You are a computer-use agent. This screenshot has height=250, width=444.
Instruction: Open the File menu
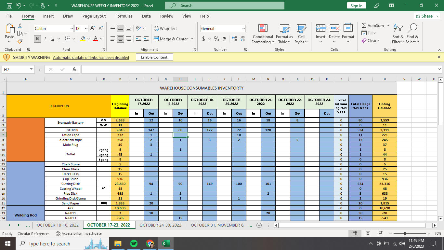8,16
